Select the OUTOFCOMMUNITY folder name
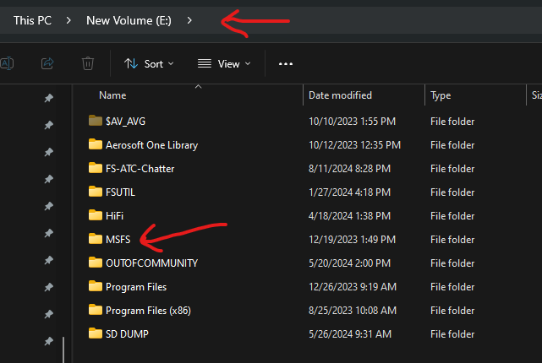Image resolution: width=542 pixels, height=363 pixels. coord(151,263)
